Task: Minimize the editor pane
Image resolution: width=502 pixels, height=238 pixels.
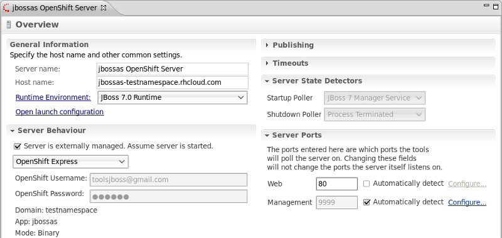Action: (487, 6)
